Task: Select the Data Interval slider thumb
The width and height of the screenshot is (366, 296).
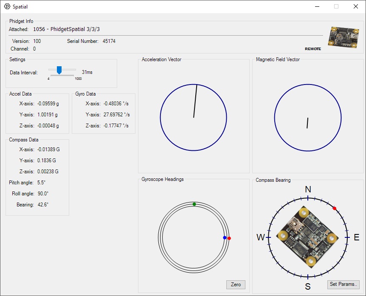Action: (x=59, y=70)
